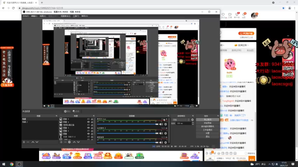This screenshot has width=298, height=167.
Task: Toggle visibility eye for source 图像 3
Action: (88, 128)
